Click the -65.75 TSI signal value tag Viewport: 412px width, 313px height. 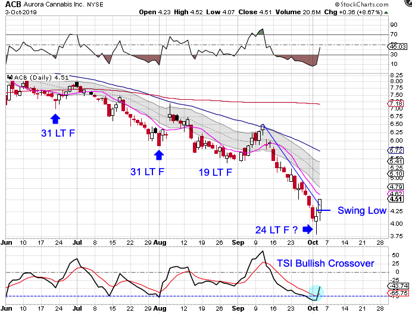[398, 293]
